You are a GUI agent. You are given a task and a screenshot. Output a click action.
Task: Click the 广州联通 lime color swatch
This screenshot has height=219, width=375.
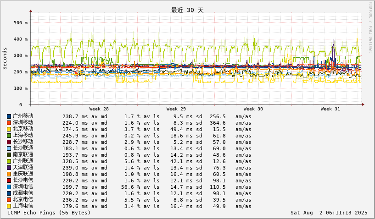click(9, 162)
